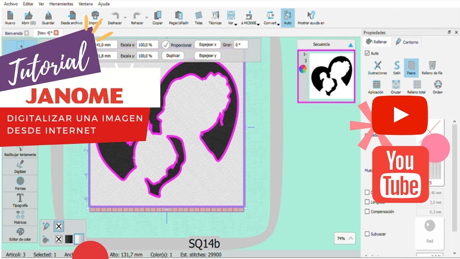The height and width of the screenshot is (259, 460).
Task: Choose the Ilustraciones fill type
Action: (377, 68)
